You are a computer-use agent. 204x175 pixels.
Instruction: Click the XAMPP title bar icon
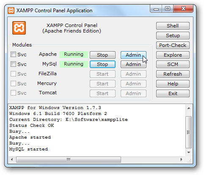click(11, 11)
